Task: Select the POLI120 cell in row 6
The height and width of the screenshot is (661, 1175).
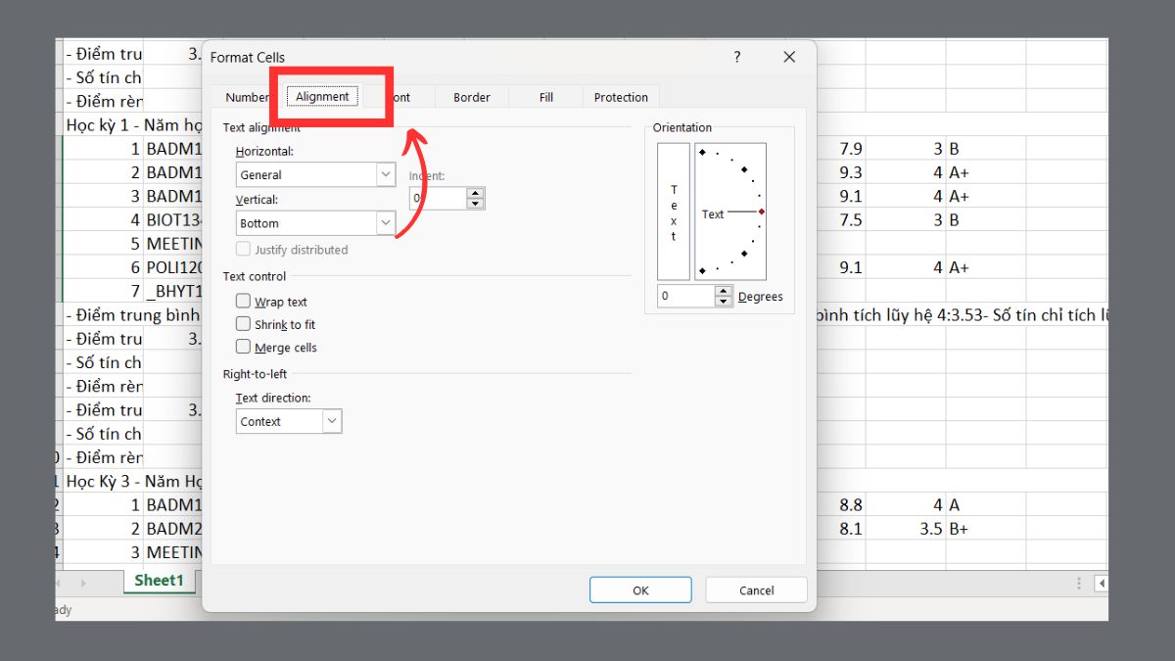Action: click(173, 267)
